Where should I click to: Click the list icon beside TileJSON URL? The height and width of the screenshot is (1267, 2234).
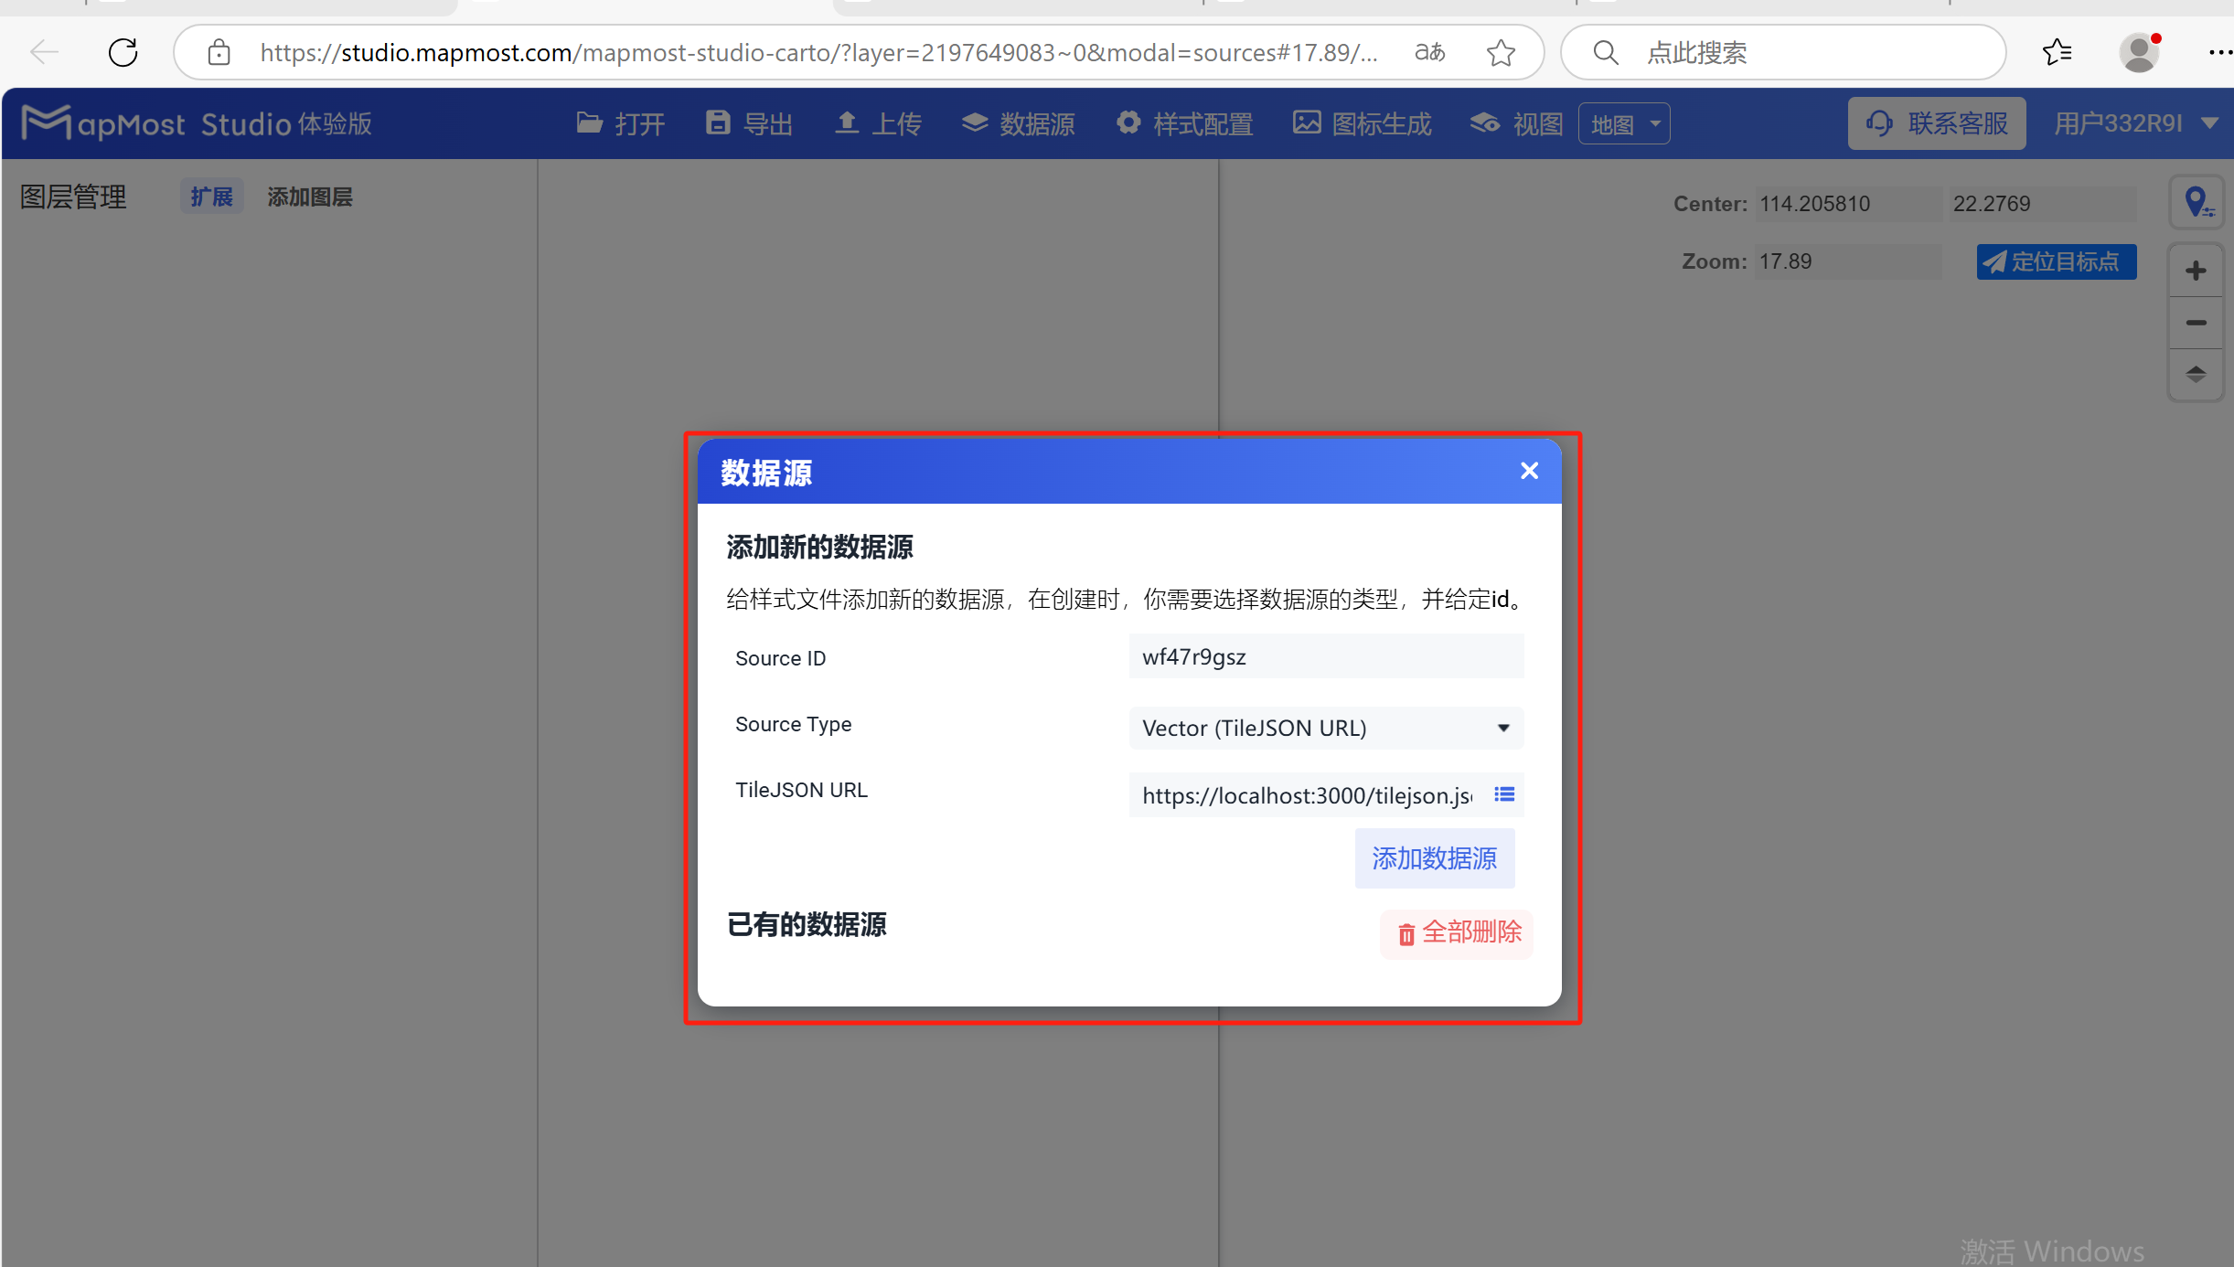click(1504, 794)
